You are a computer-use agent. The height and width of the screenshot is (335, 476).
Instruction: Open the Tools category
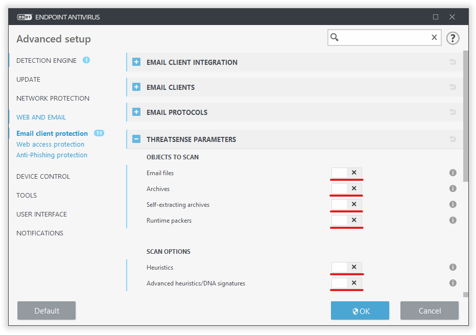[x=27, y=195]
